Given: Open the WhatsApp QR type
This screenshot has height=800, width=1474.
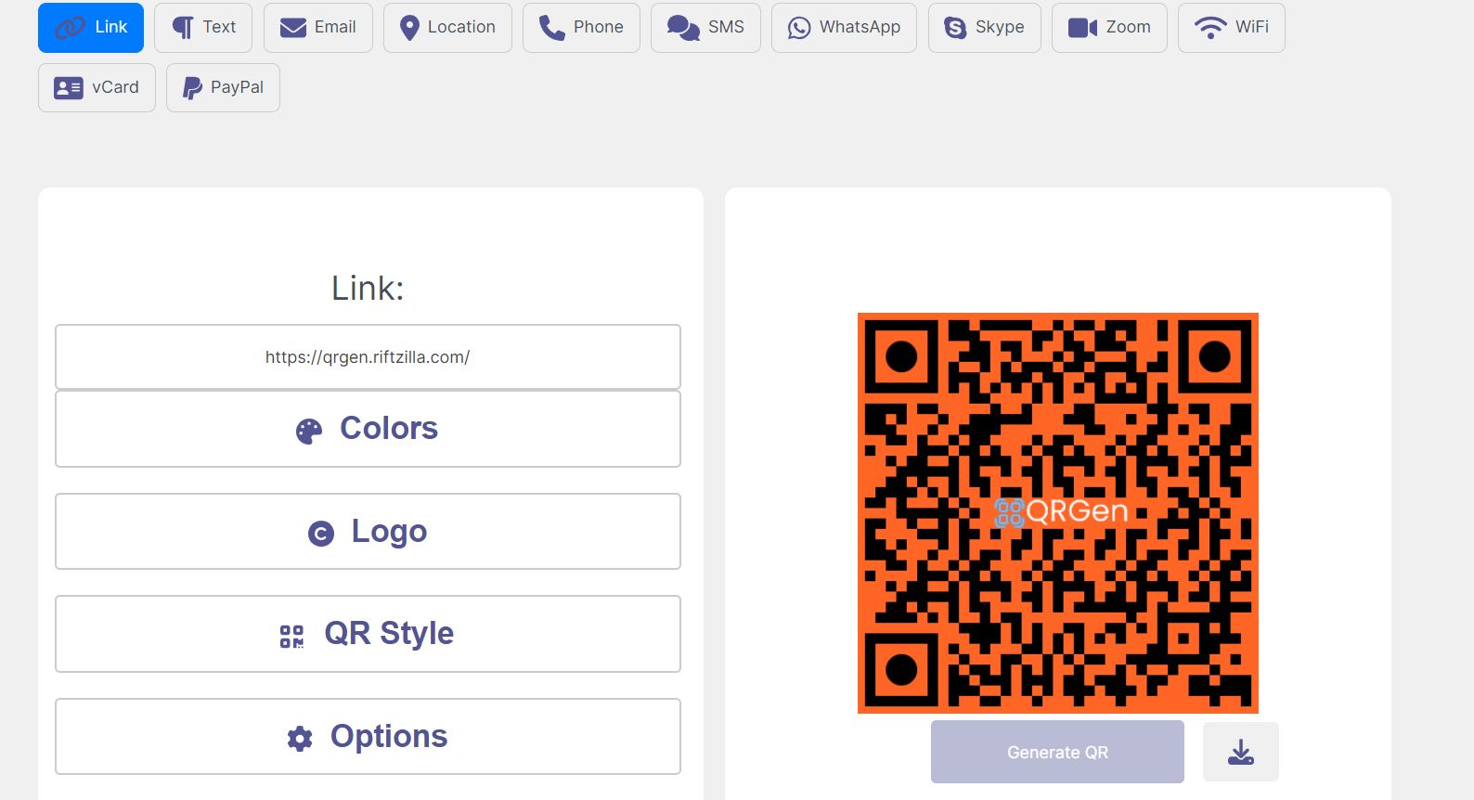Looking at the screenshot, I should tap(844, 28).
